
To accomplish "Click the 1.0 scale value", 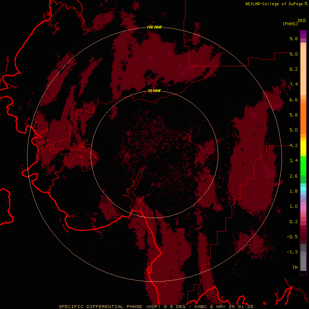I will [x=294, y=206].
